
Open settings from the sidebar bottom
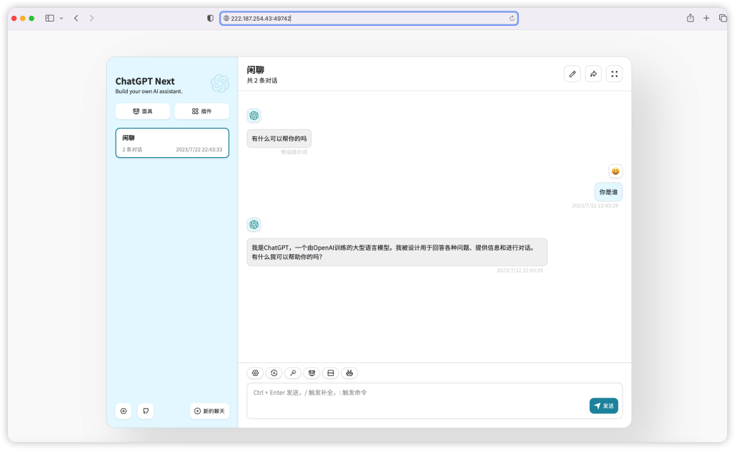point(123,411)
